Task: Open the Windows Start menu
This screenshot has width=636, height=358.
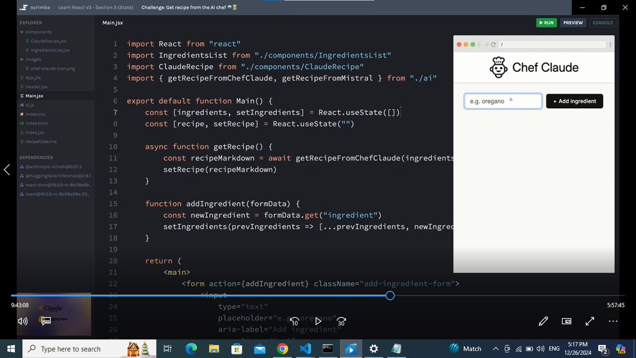Action: (x=10, y=348)
